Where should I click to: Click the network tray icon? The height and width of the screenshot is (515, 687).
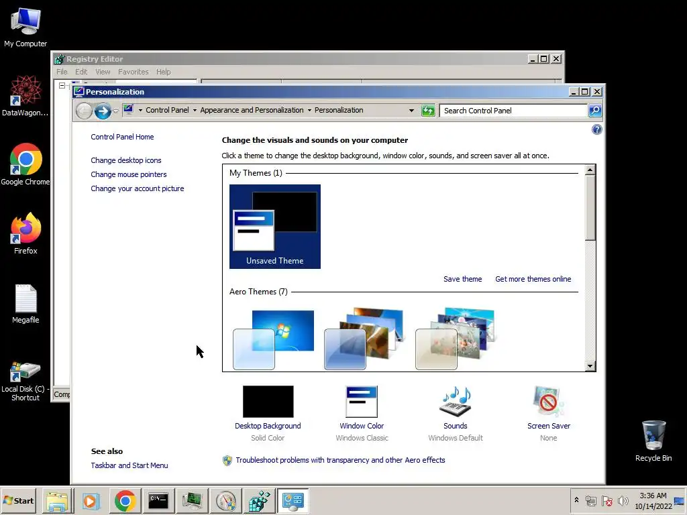coord(591,500)
